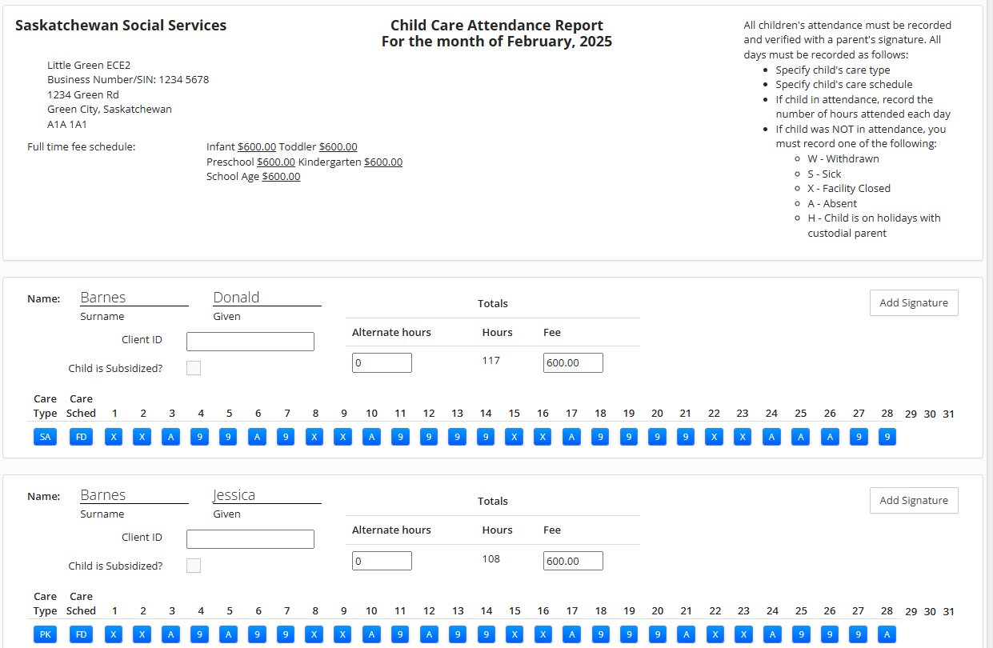Focus Donald's Alternate hours field

(x=382, y=363)
